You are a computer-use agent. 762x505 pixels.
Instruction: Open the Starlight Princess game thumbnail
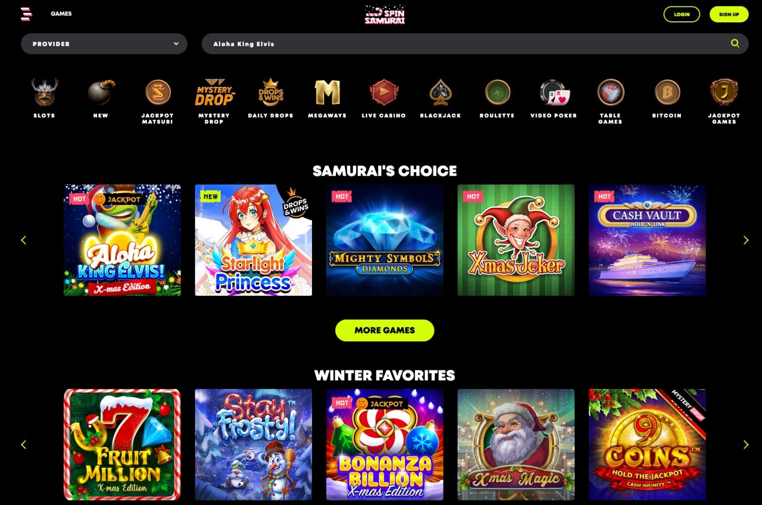[254, 240]
